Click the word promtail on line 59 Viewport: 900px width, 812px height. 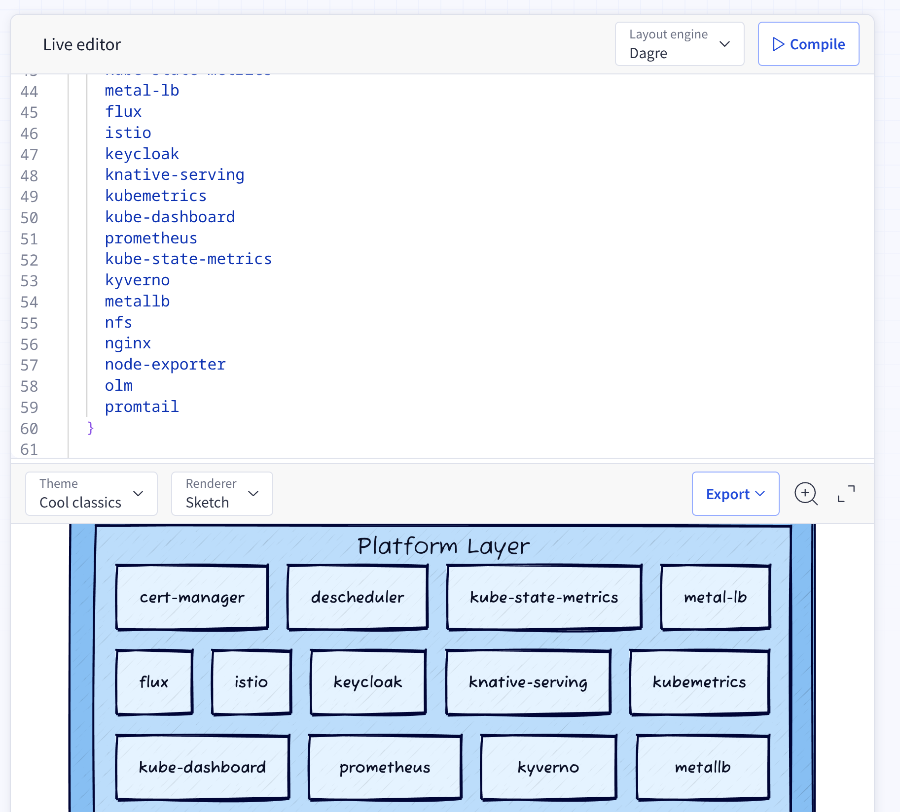[x=142, y=406]
